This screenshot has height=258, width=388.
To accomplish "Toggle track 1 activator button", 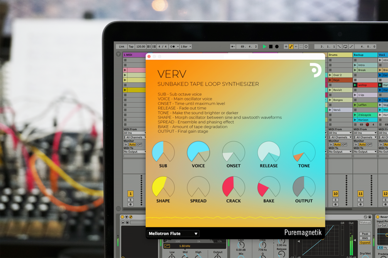I will click(130, 194).
